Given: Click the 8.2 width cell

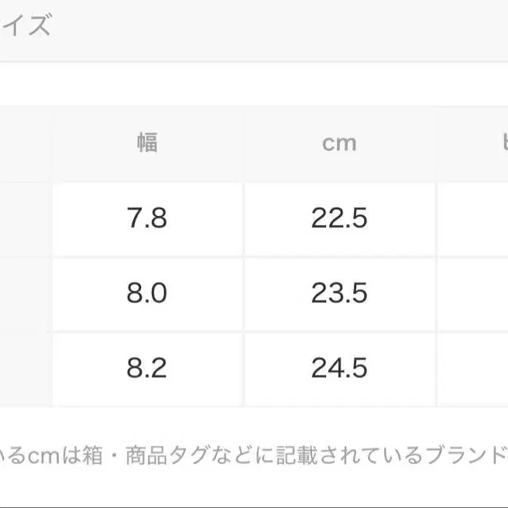Looking at the screenshot, I should pos(147,368).
